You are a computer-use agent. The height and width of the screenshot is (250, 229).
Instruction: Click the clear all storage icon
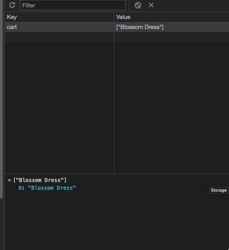(x=138, y=5)
